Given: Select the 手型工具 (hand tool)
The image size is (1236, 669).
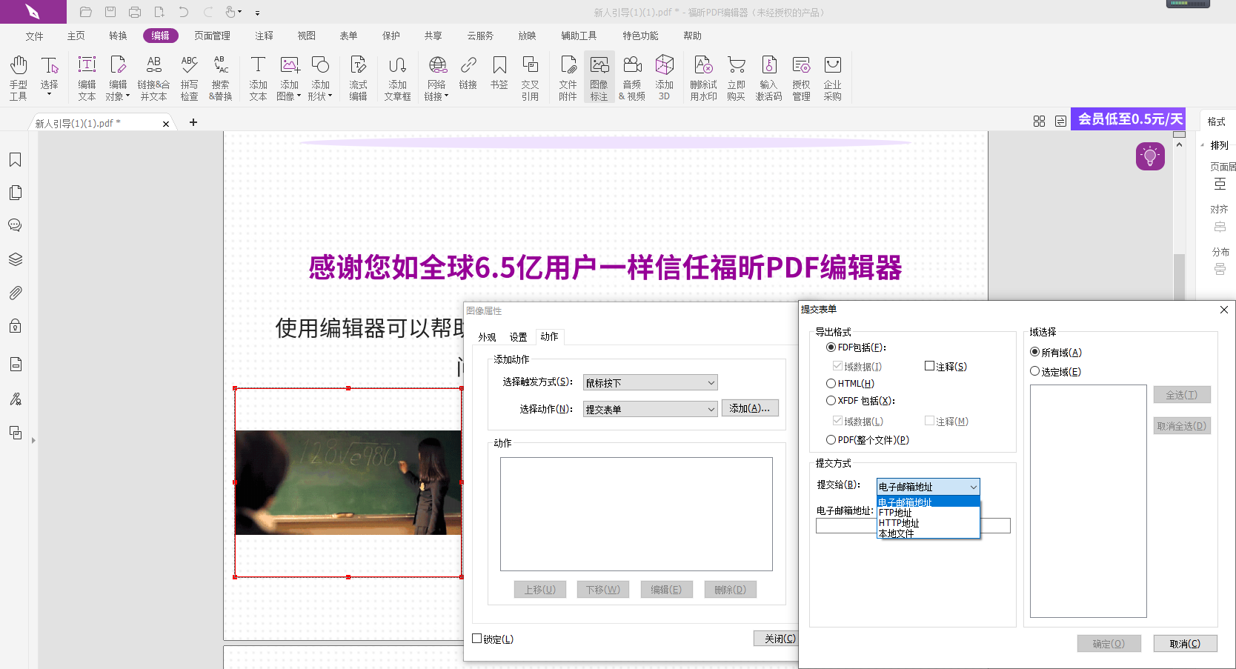Looking at the screenshot, I should pos(17,76).
